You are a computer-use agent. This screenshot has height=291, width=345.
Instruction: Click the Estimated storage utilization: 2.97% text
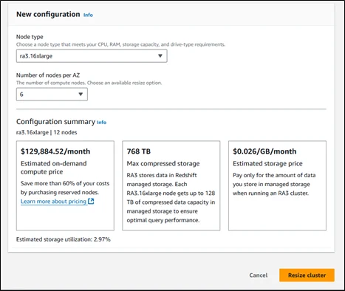64,239
